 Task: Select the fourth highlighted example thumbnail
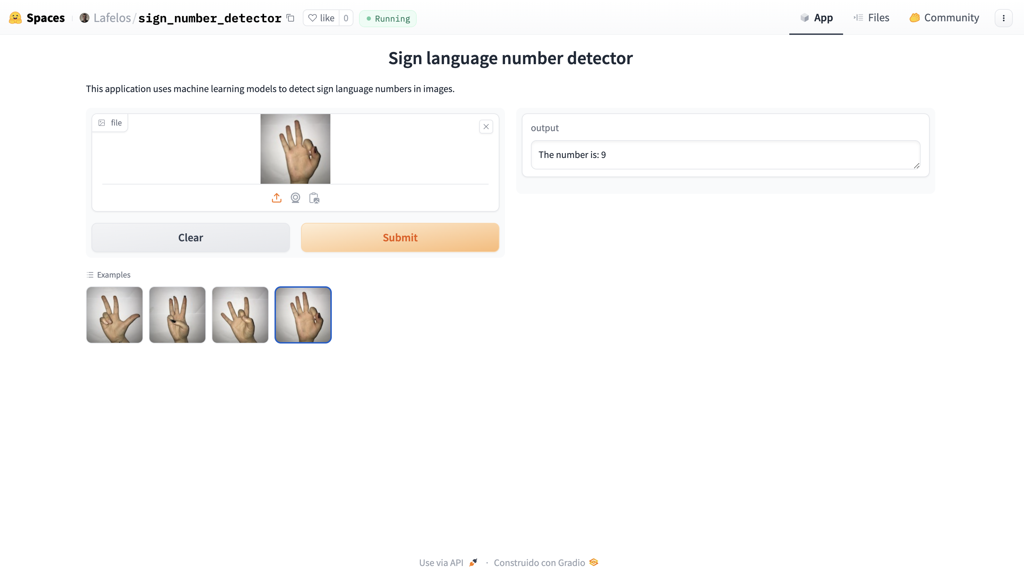(x=303, y=315)
